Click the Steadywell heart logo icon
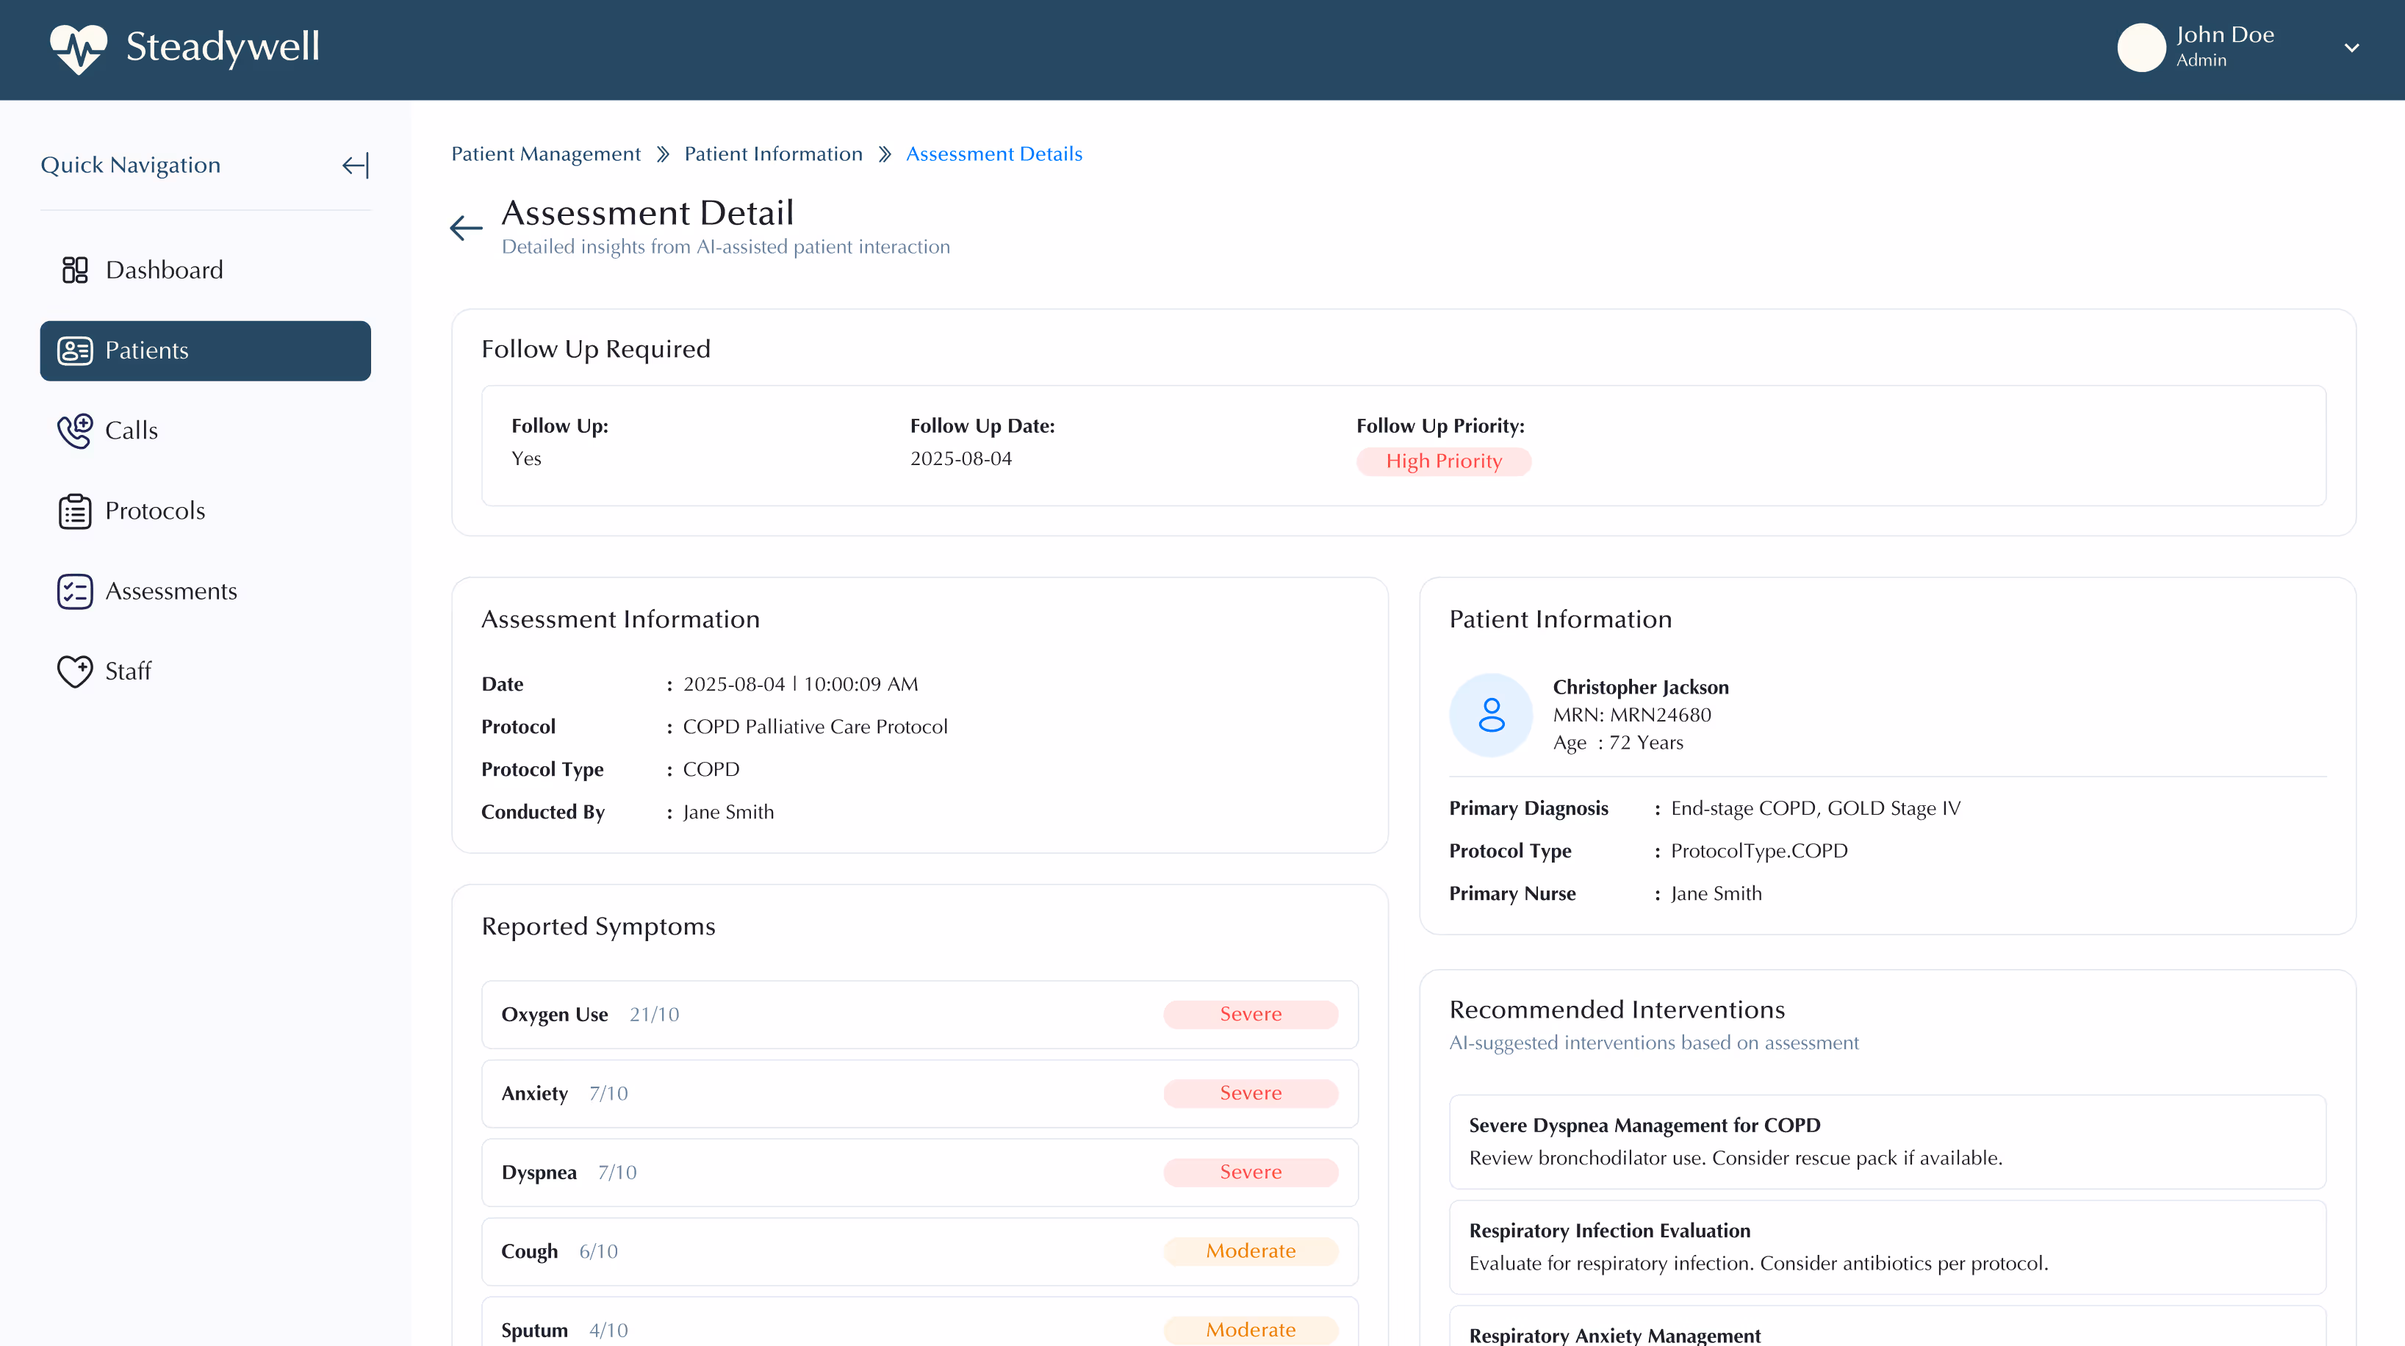 (79, 48)
